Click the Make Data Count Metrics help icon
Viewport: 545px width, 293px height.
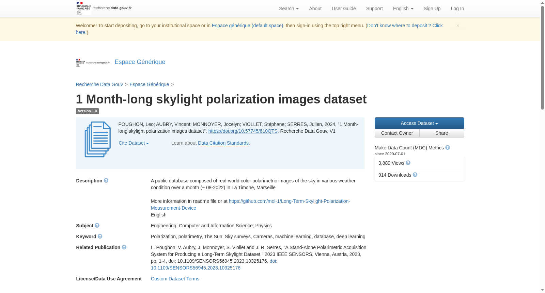pyautogui.click(x=448, y=147)
